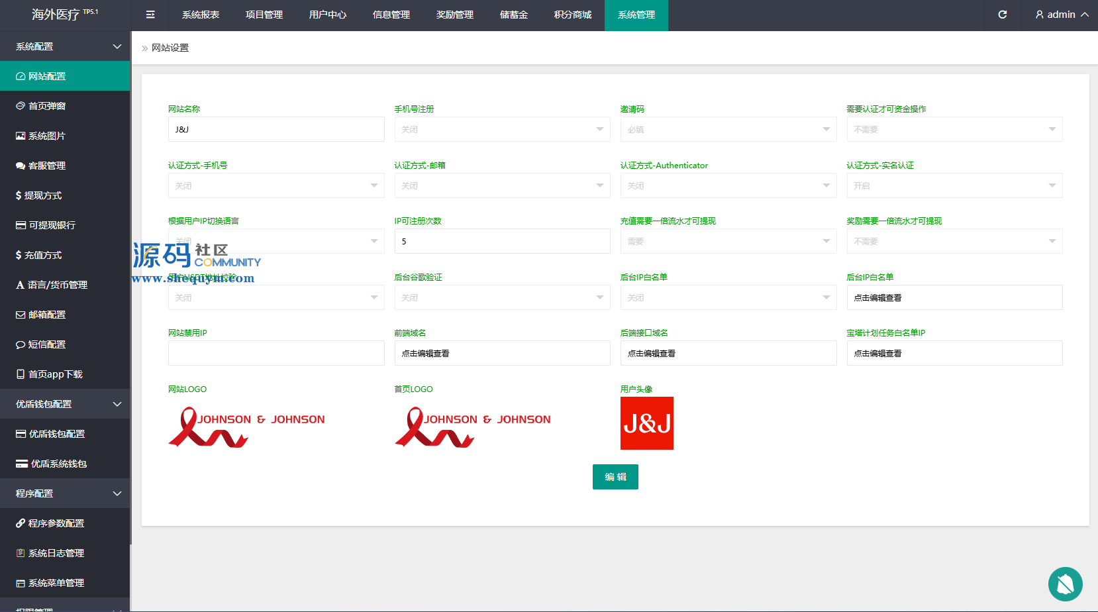This screenshot has height=612, width=1098.
Task: Open the 邀请码 dropdown
Action: pyautogui.click(x=728, y=129)
